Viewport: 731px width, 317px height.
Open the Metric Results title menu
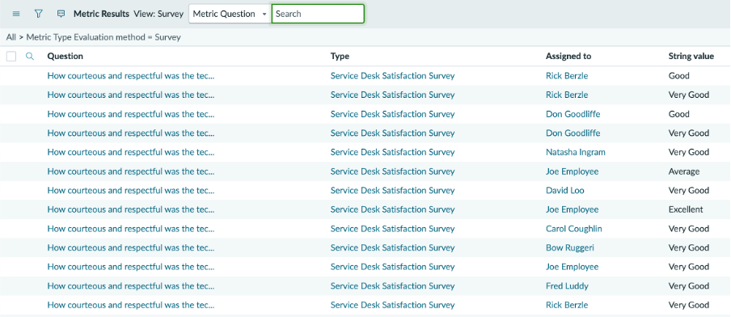tap(101, 14)
